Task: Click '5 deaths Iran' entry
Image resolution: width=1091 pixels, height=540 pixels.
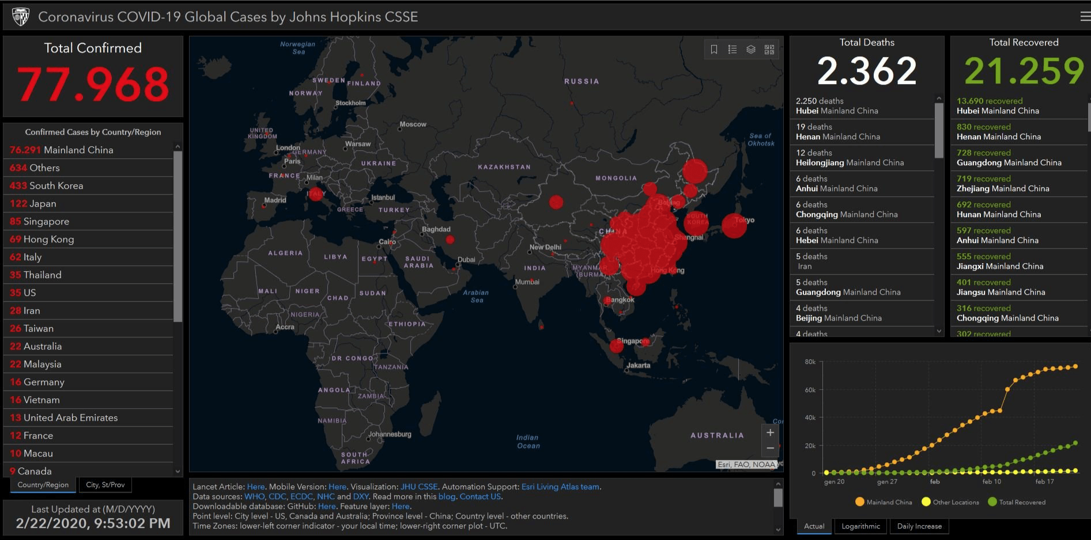Action: pos(862,261)
